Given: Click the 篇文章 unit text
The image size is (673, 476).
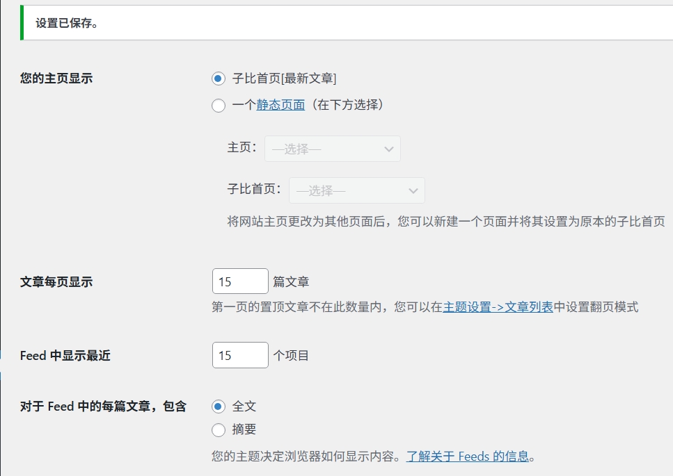Looking at the screenshot, I should tap(291, 282).
